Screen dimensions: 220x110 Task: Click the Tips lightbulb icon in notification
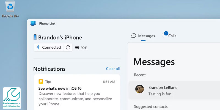pyautogui.click(x=41, y=81)
